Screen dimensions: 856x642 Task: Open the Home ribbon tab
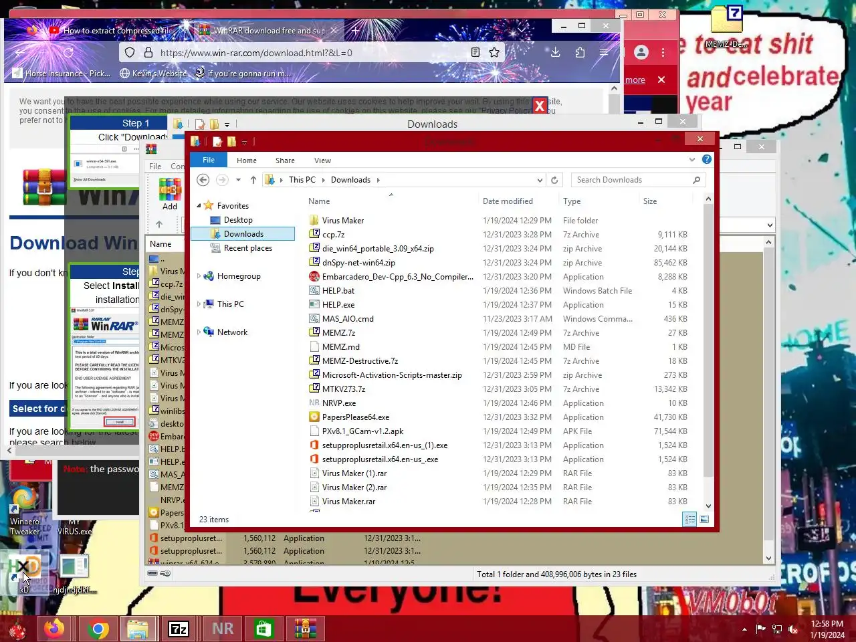246,160
